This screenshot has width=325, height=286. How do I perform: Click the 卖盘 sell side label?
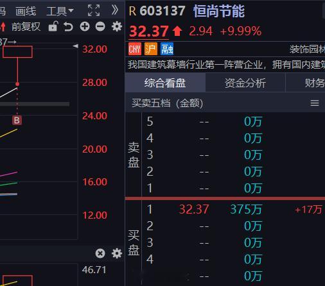(x=134, y=155)
